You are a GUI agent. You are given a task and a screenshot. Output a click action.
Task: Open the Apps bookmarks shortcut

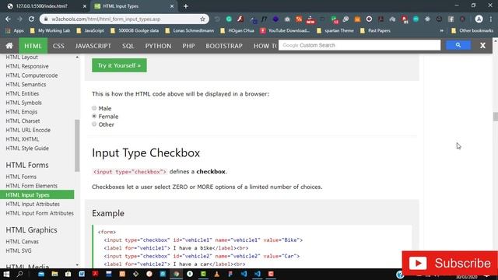15,31
